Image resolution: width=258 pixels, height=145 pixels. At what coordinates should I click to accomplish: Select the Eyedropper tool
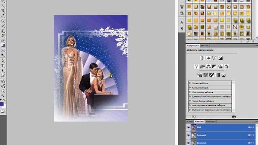click(x=3, y=15)
